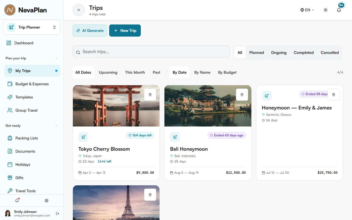This screenshot has height=220, width=352.
Task: Open the EN language dropdown
Action: [x=307, y=10]
